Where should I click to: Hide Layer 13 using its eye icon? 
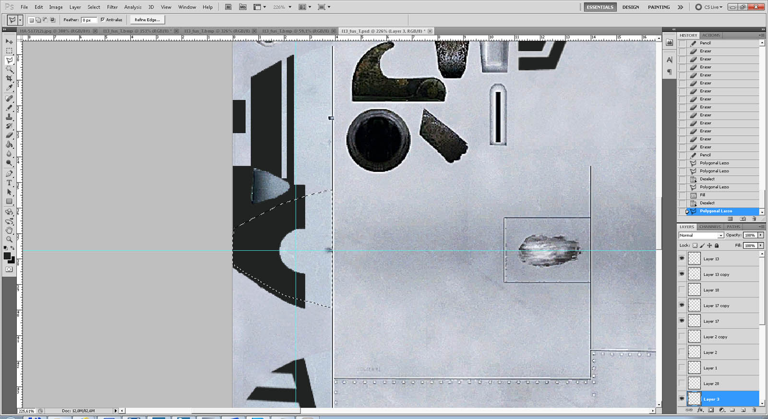(682, 258)
